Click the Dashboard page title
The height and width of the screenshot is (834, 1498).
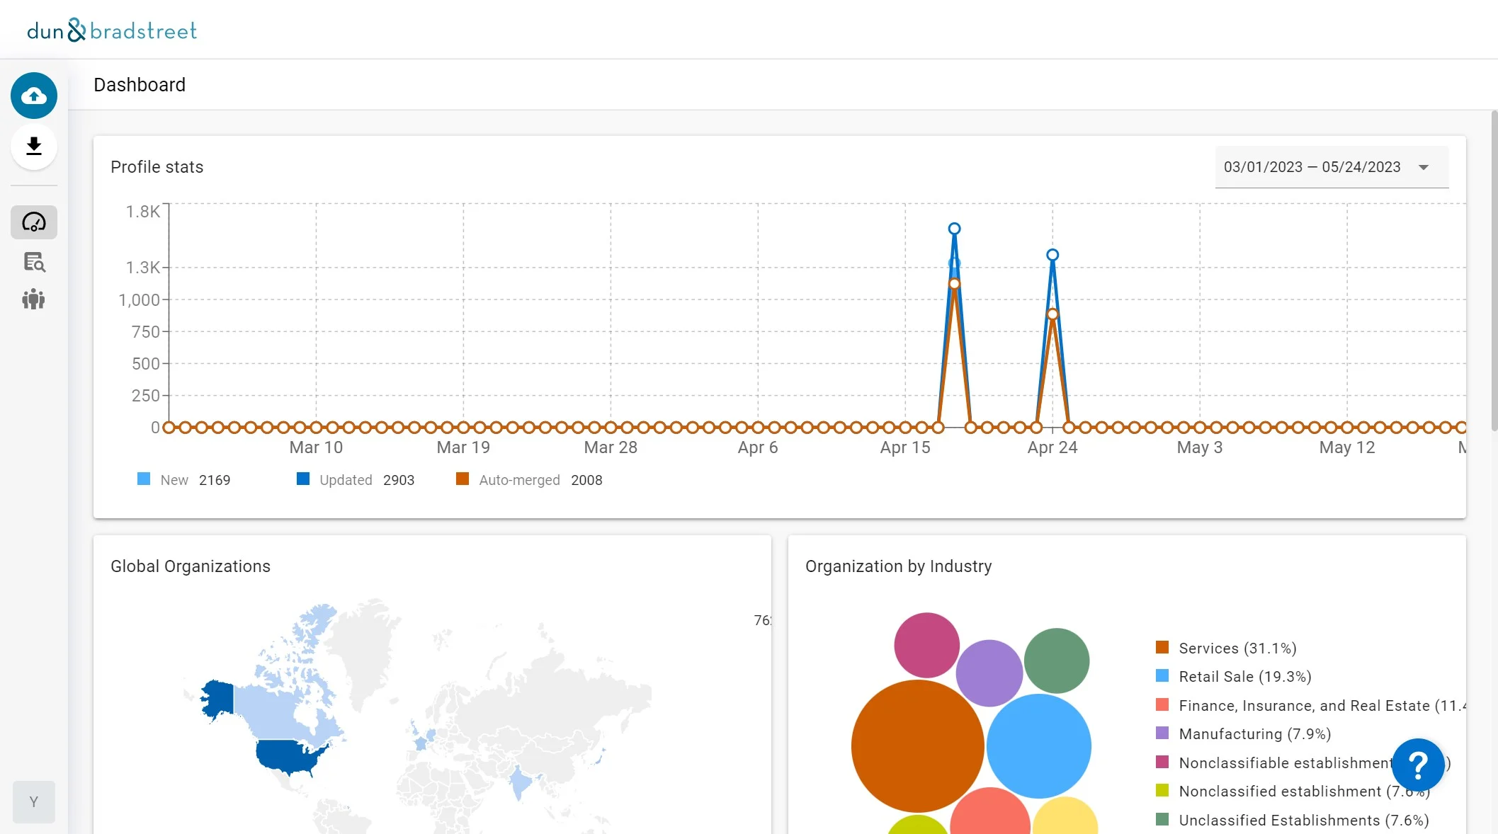(x=140, y=84)
